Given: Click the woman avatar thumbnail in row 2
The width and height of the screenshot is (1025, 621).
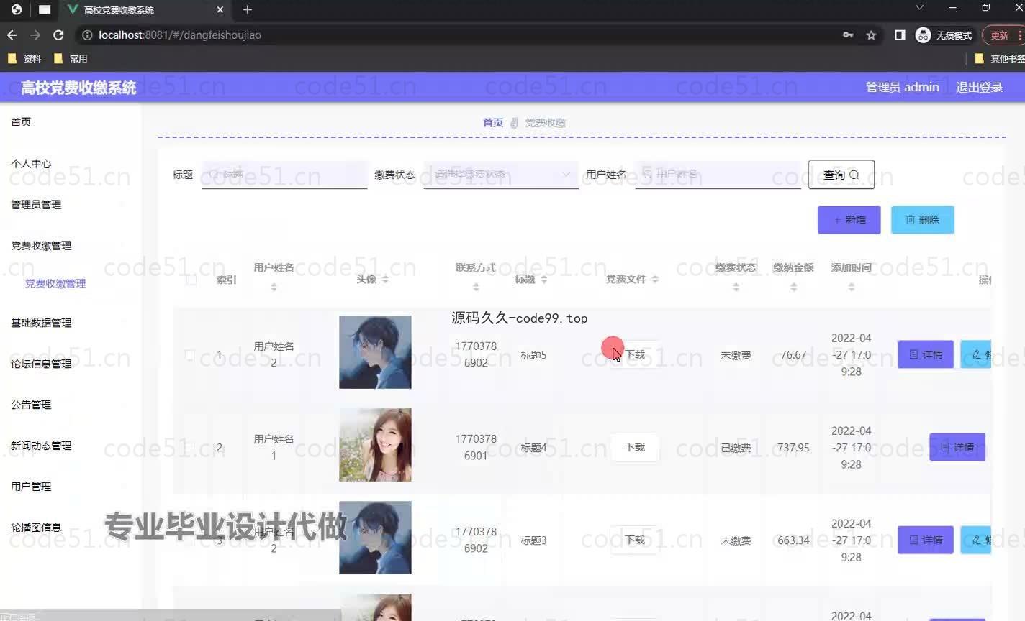Looking at the screenshot, I should click(375, 445).
